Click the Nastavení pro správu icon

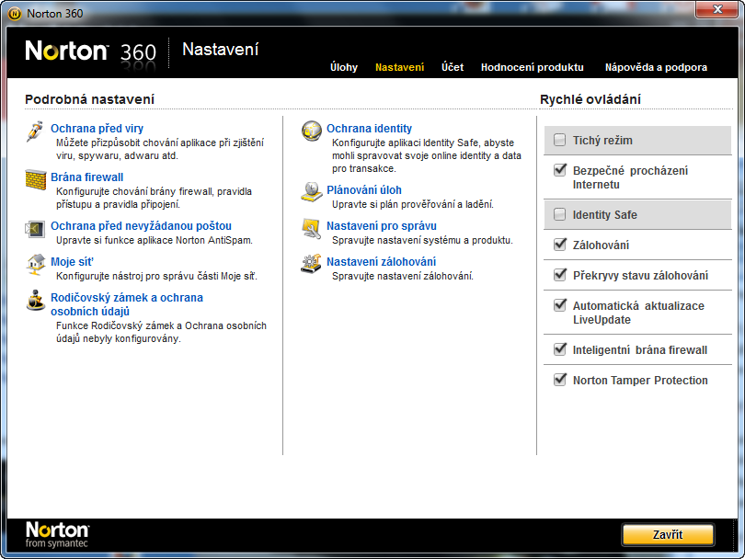pos(312,227)
